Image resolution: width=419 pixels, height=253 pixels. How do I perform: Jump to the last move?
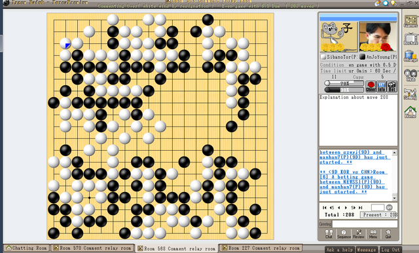(360, 208)
